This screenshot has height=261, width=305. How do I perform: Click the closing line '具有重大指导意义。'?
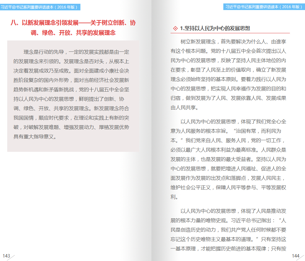point(35,137)
